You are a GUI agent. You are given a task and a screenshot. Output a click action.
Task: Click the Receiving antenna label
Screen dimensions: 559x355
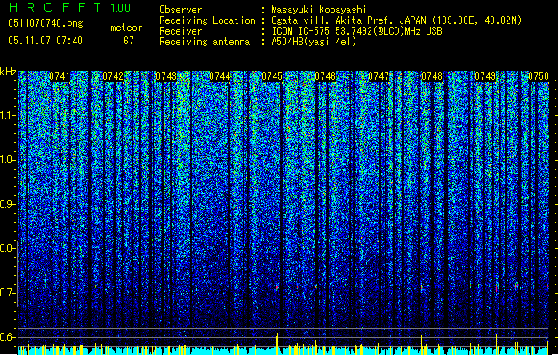coord(204,42)
